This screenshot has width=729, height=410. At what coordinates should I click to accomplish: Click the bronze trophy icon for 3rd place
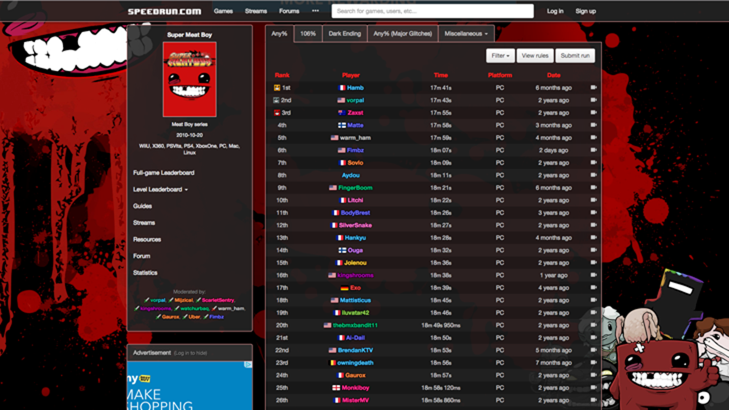coord(277,112)
